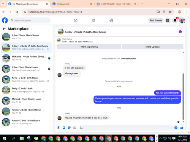This screenshot has height=142, width=190.
Task: Open a new browser tab
Action: 142,4
